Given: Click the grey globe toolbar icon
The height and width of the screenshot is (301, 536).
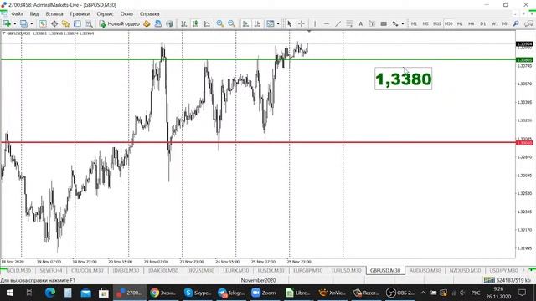Looking at the screenshot, I should click(x=169, y=23).
